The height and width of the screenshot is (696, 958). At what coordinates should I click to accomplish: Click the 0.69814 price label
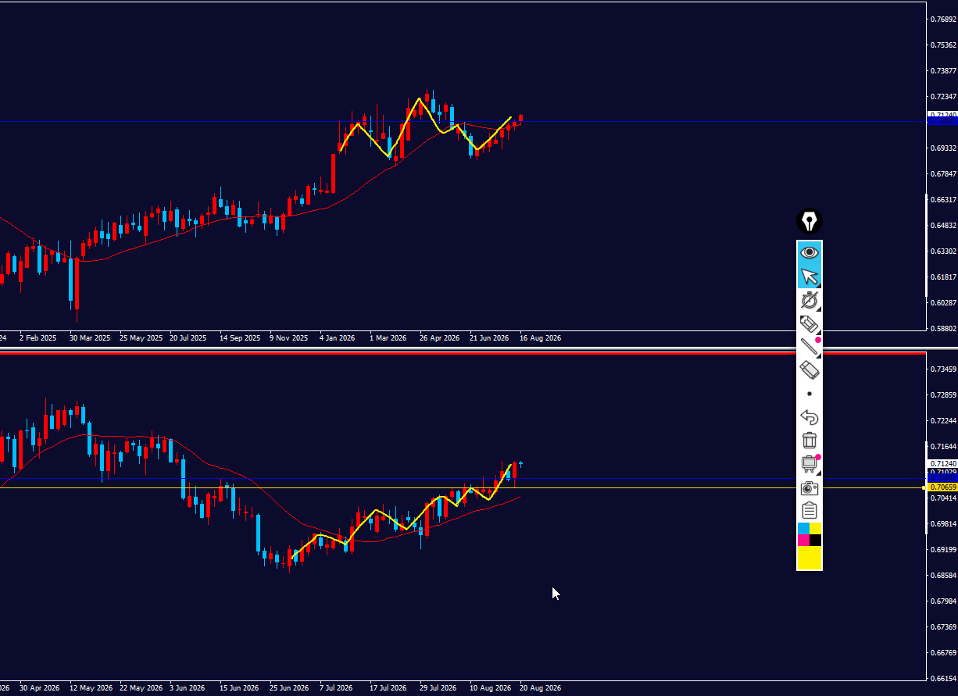point(945,523)
